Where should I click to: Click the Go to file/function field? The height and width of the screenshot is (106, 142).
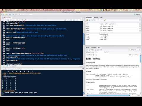click(x=26, y=14)
